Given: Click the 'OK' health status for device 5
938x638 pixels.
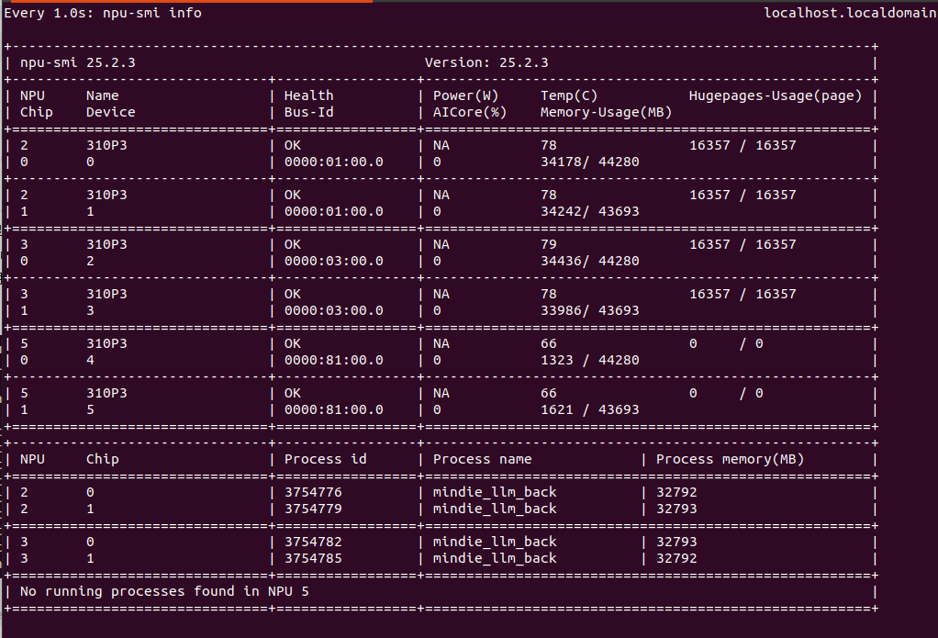Looking at the screenshot, I should (293, 394).
